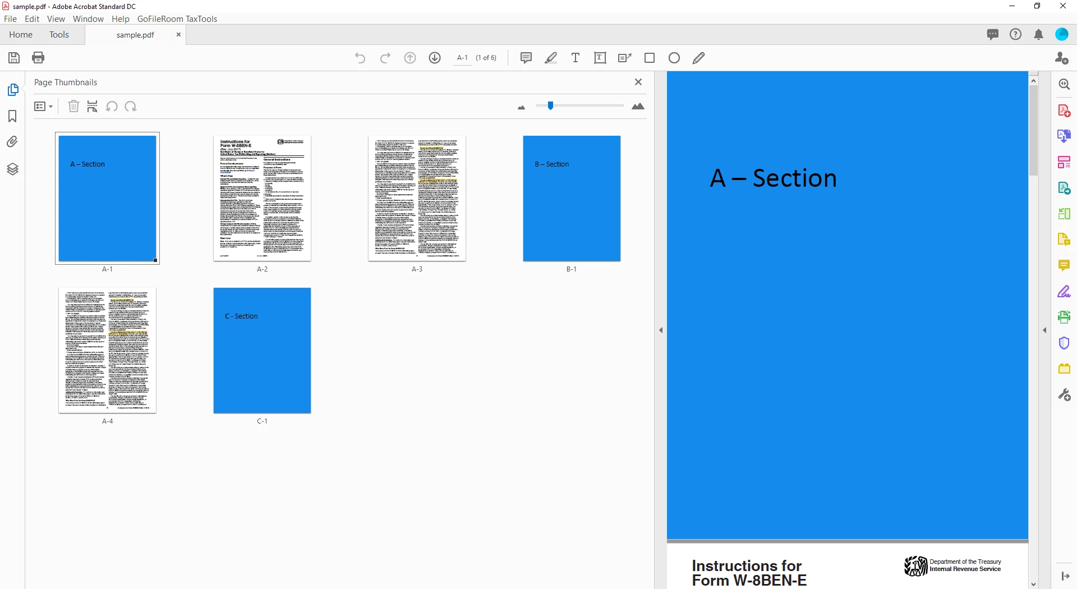Screen dimensions: 1077x589
Task: Click the Print pages thumbnail icon
Action: pyautogui.click(x=93, y=106)
